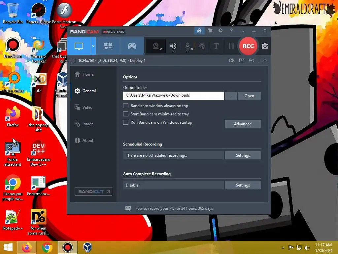Select the Embarcadero Dev-C++ desktop icon
Screen dimensions: 338x254
pos(39,153)
